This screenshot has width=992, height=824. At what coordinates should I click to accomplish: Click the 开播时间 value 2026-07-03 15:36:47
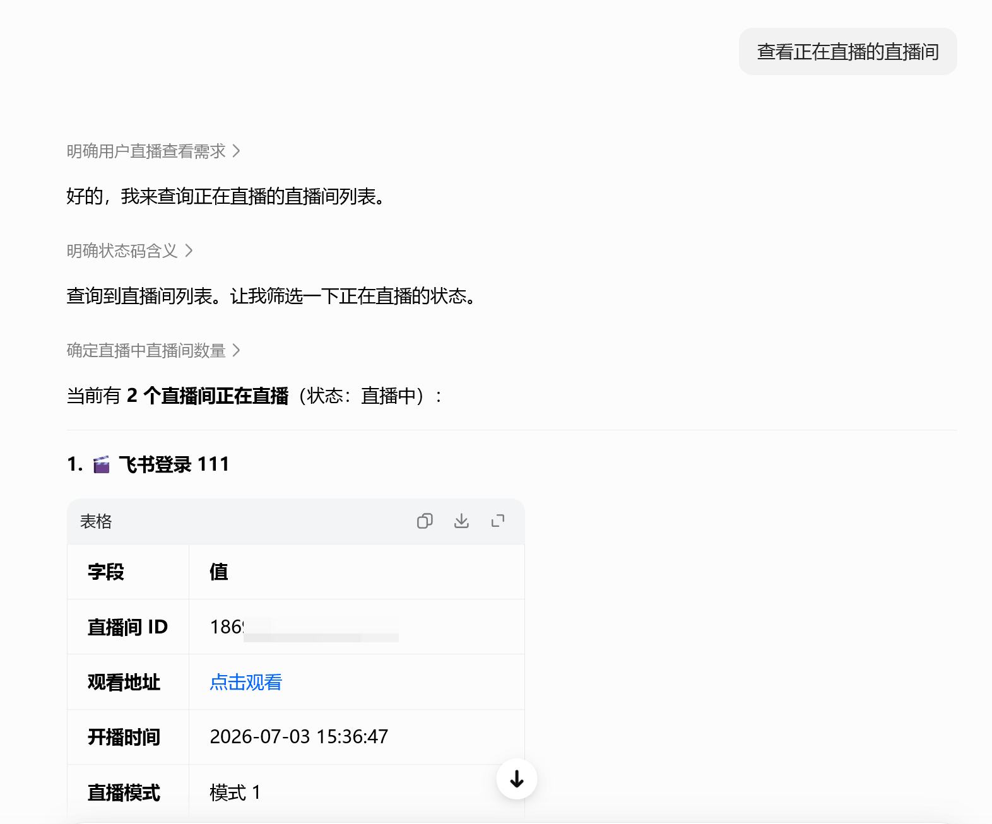[x=298, y=737]
